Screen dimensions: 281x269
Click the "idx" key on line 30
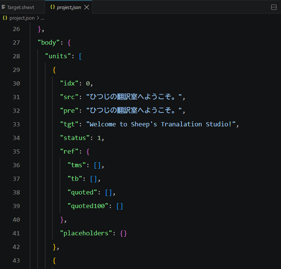point(69,83)
